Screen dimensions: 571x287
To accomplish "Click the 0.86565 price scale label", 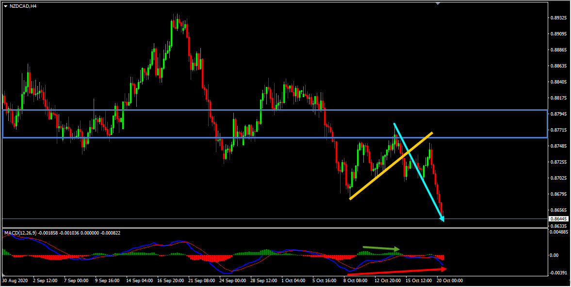I will coord(558,210).
